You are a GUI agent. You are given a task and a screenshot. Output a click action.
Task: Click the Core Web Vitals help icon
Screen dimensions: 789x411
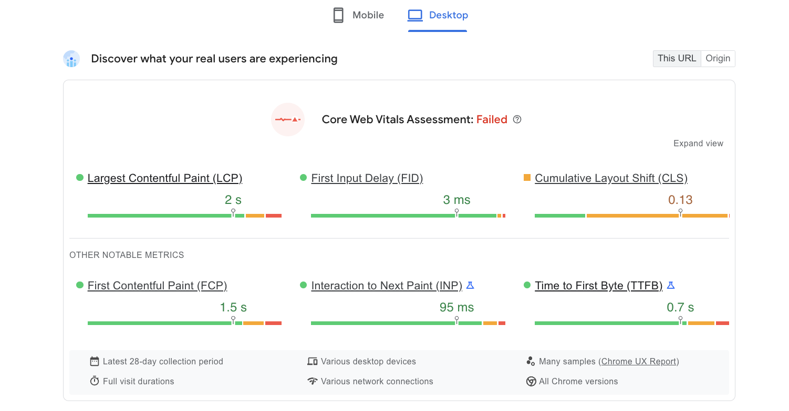tap(517, 120)
